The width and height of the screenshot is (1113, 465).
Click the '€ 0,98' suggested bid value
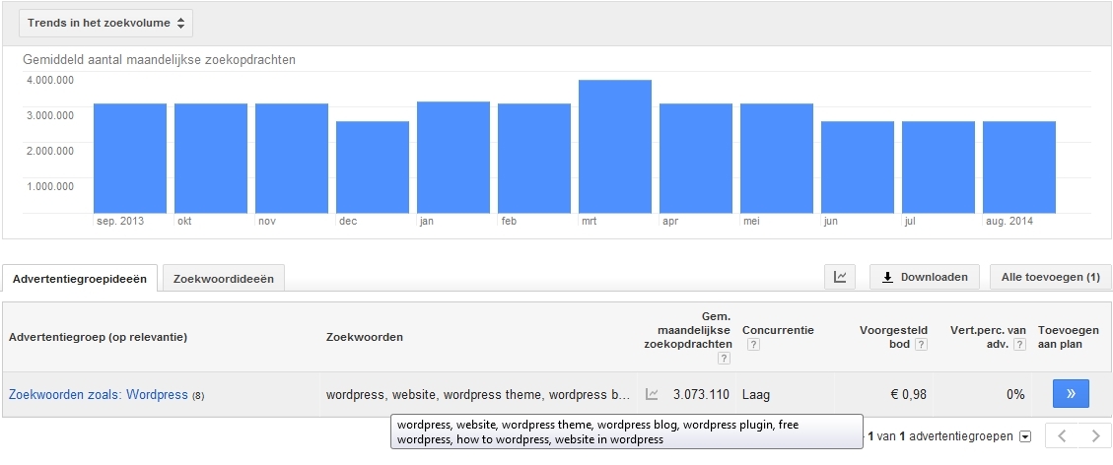[x=909, y=395]
